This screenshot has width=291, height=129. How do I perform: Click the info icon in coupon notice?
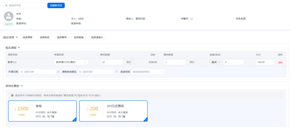pos(12,95)
